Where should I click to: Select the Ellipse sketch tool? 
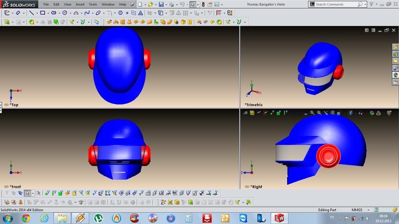coord(98,13)
